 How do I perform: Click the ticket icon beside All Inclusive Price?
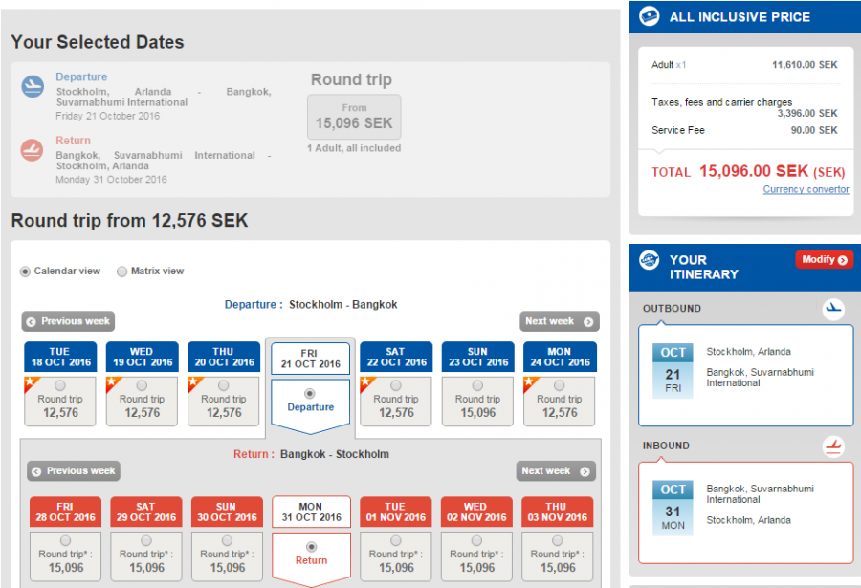pyautogui.click(x=649, y=17)
